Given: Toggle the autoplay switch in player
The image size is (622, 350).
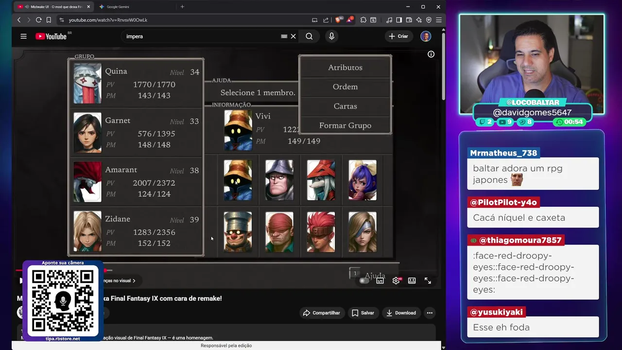Looking at the screenshot, I should (x=364, y=280).
